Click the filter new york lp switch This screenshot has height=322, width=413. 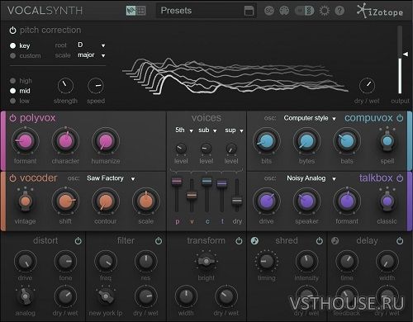point(106,296)
